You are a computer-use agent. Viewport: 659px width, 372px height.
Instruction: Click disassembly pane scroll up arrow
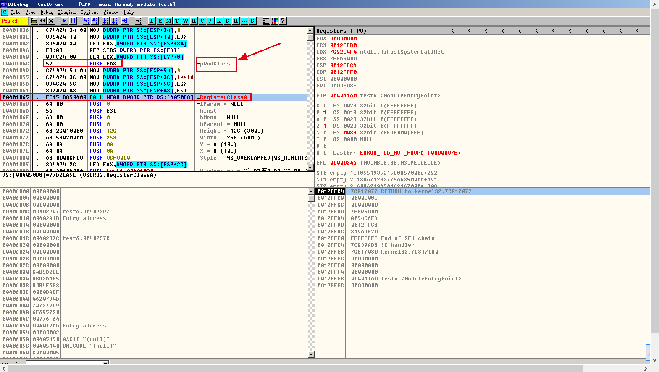point(310,31)
